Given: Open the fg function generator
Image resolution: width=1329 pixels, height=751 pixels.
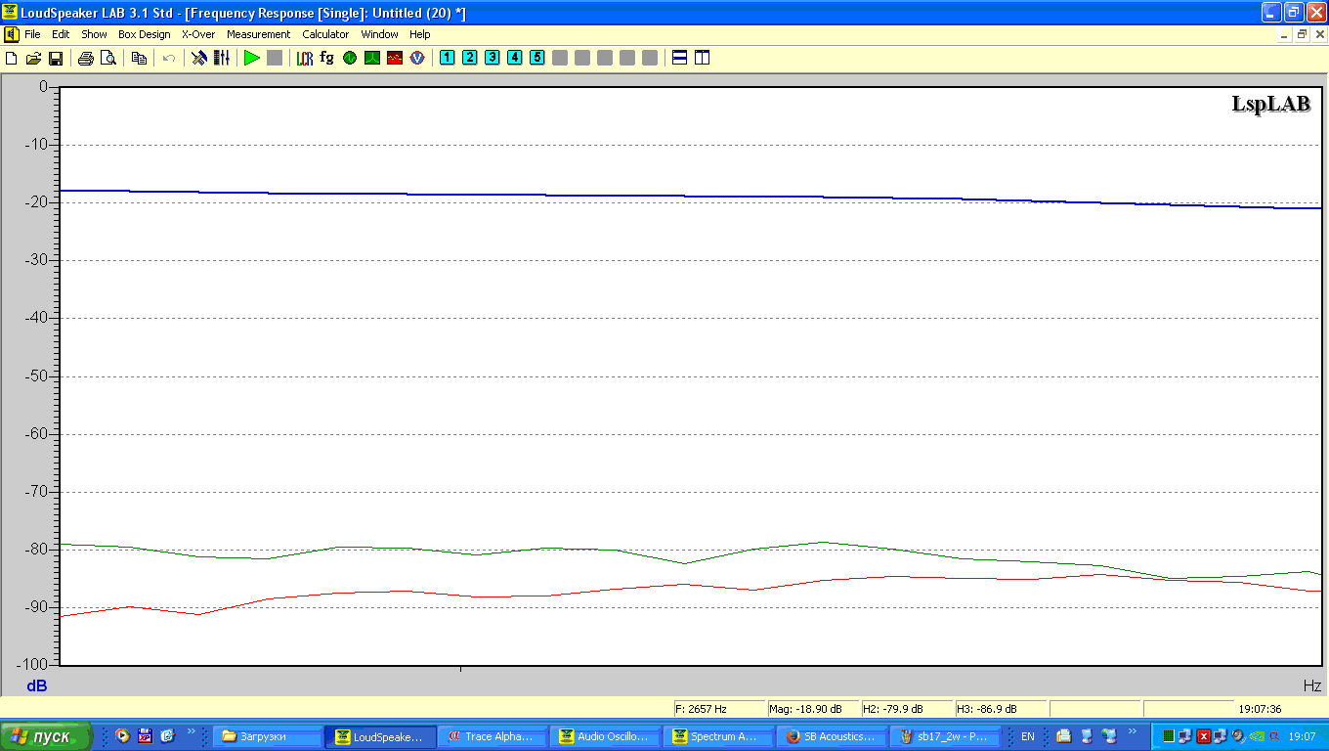Looking at the screenshot, I should point(327,59).
